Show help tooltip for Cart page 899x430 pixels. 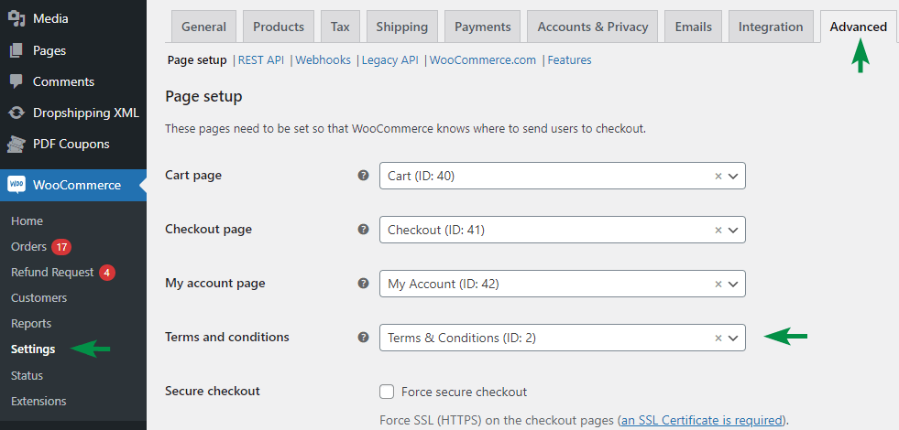click(x=363, y=176)
